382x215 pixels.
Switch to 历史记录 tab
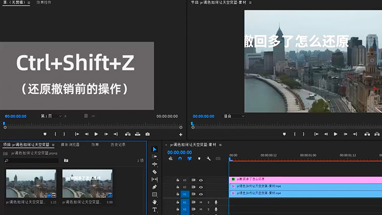tap(118, 145)
